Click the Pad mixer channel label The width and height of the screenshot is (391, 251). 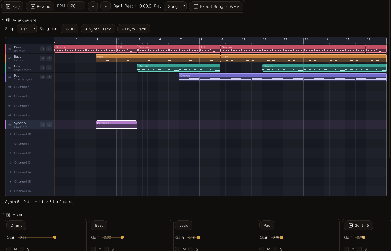[x=267, y=225]
